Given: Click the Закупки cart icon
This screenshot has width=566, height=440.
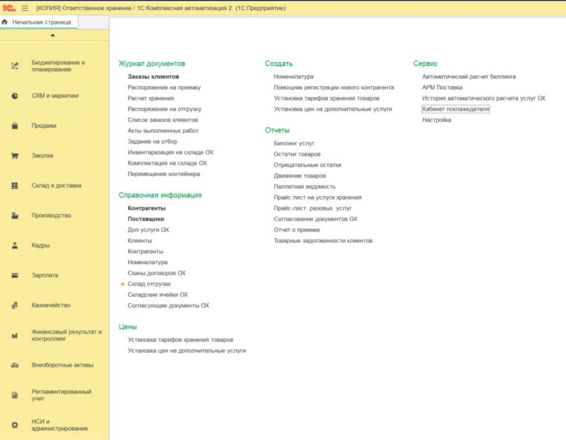Looking at the screenshot, I should [x=15, y=156].
